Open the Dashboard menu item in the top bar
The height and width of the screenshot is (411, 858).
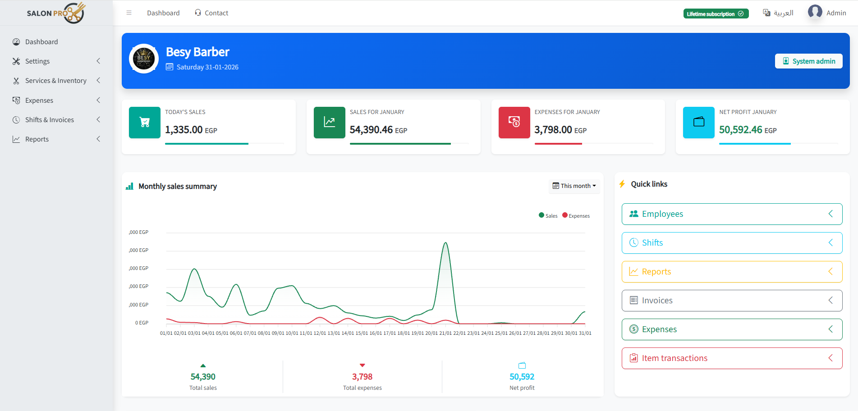pos(163,13)
